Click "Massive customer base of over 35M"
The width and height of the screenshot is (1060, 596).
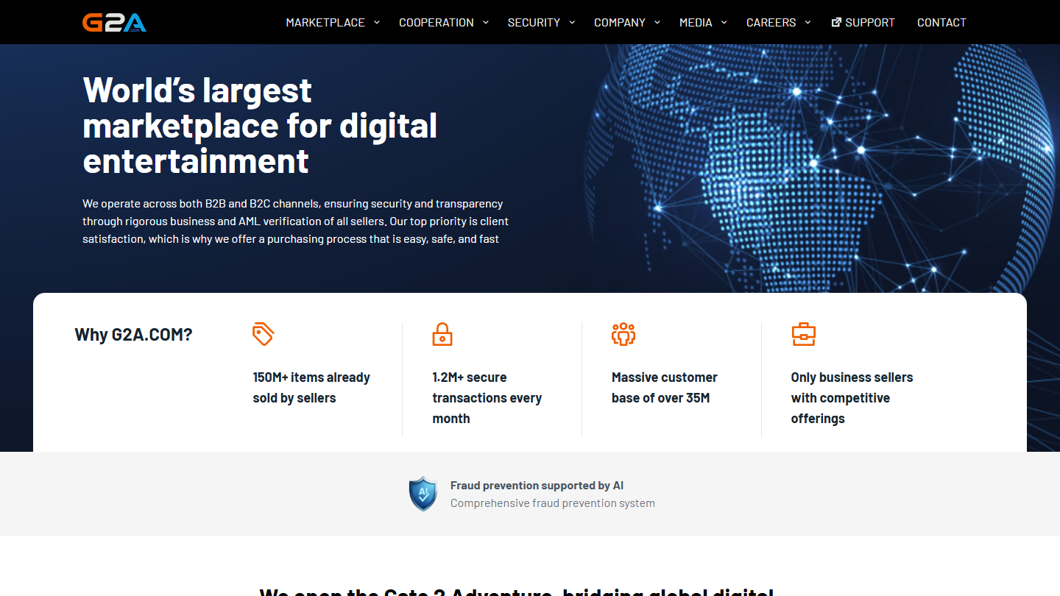[x=664, y=388]
